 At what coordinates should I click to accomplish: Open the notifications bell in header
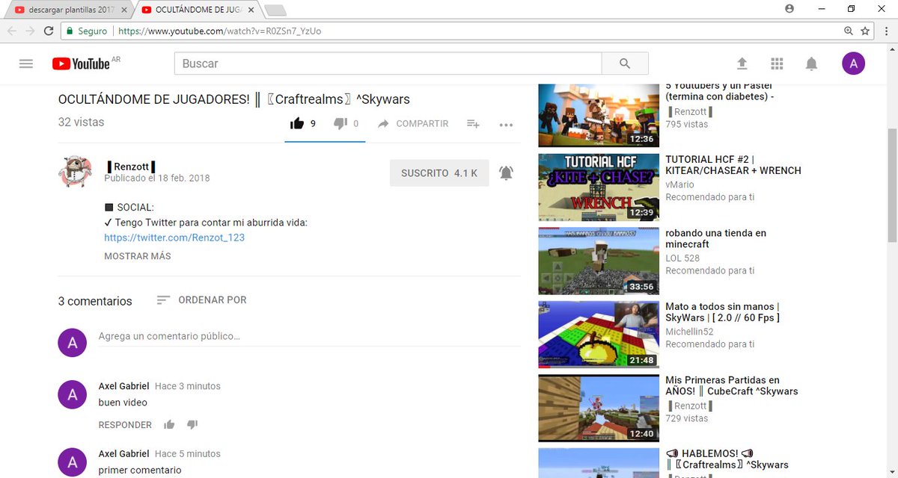811,63
